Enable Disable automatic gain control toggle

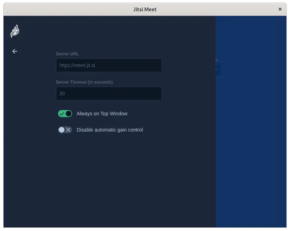65,130
